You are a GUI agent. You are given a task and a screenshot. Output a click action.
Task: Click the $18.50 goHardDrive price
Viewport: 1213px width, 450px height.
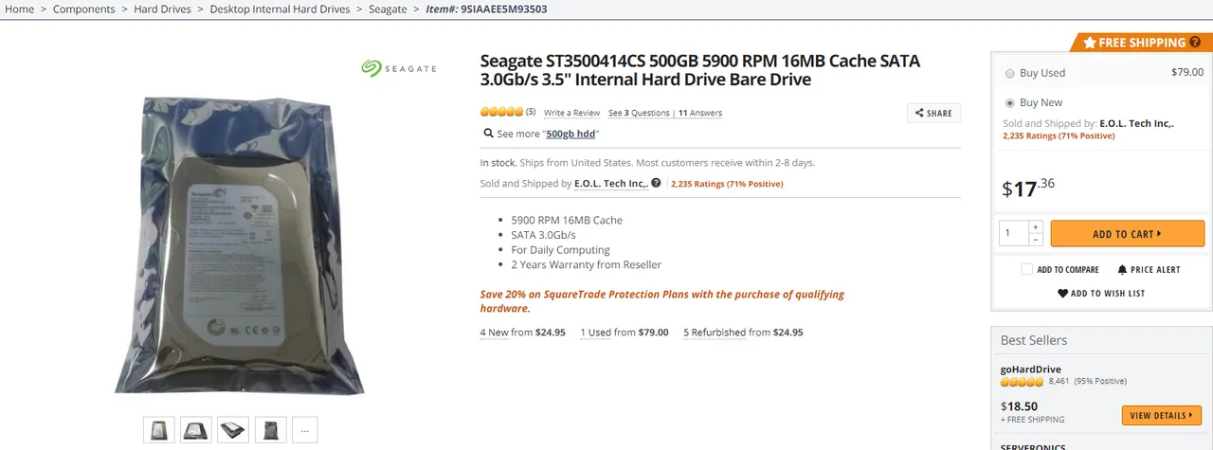(x=1020, y=405)
